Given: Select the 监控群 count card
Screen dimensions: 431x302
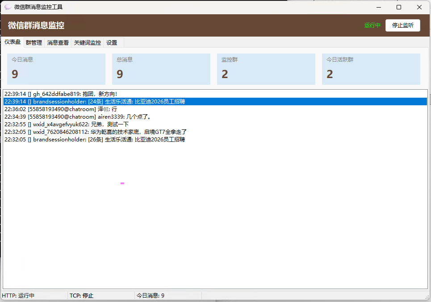Looking at the screenshot, I should 266,69.
